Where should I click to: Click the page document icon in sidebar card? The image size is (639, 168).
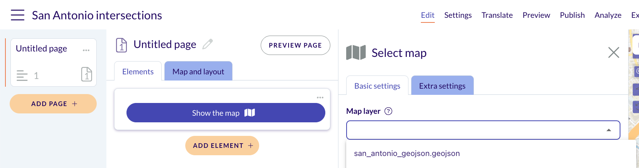tap(87, 74)
